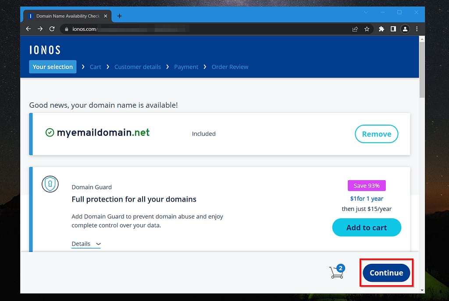Go to the Cart step
The width and height of the screenshot is (449, 301).
pyautogui.click(x=95, y=67)
